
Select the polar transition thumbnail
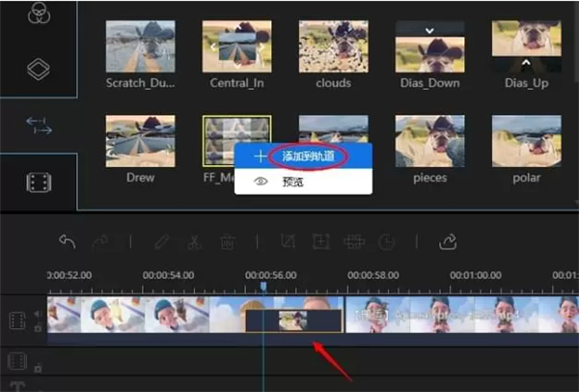tap(526, 140)
